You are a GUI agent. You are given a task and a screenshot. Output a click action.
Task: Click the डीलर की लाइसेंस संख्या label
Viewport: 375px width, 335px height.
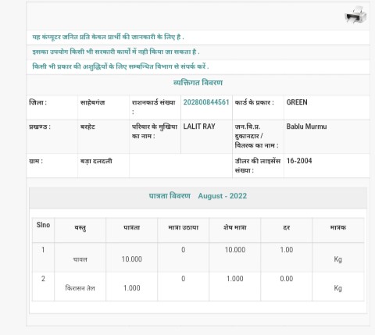258,166
